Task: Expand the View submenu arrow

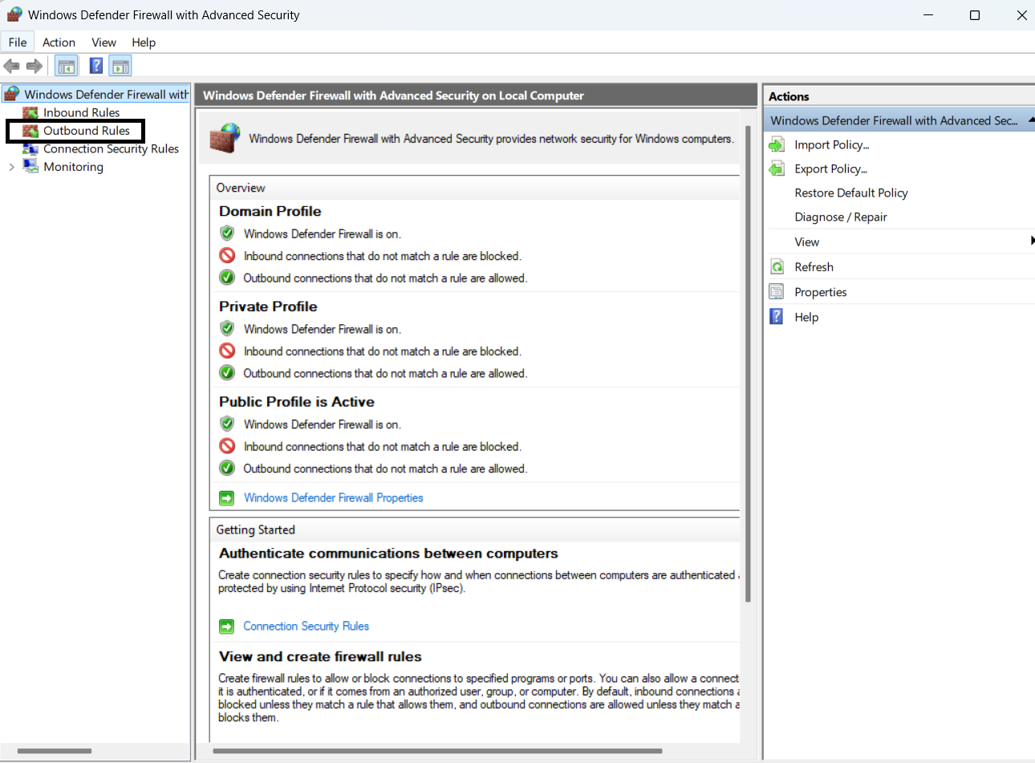Action: click(x=1031, y=241)
